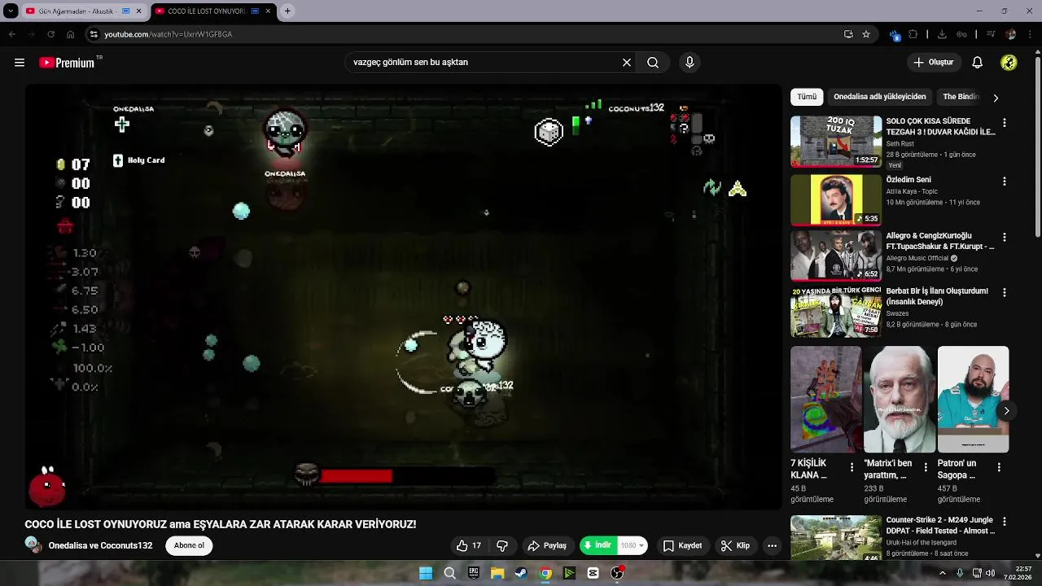Open SOLO ÇOK KISA SÜREDE TEZGAH video thumbnail
1042x586 pixels.
click(x=836, y=141)
